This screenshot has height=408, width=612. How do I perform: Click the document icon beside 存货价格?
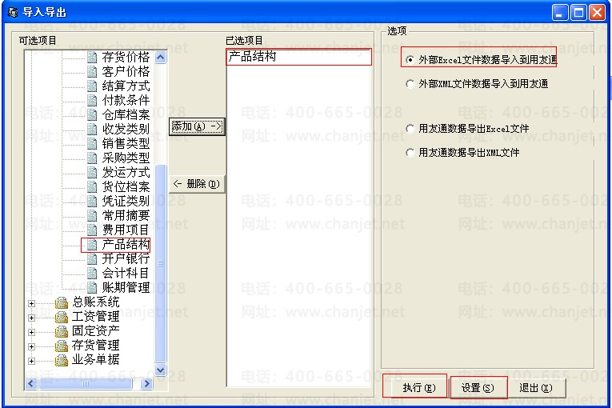(92, 58)
